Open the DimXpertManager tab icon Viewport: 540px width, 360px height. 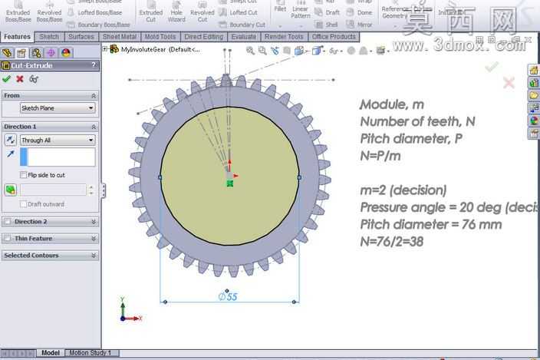(x=51, y=53)
